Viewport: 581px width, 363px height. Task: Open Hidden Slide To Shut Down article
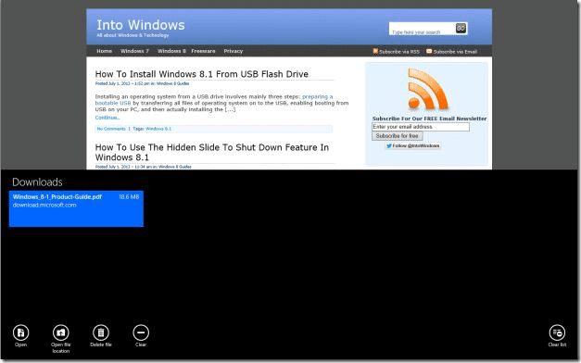tap(212, 152)
